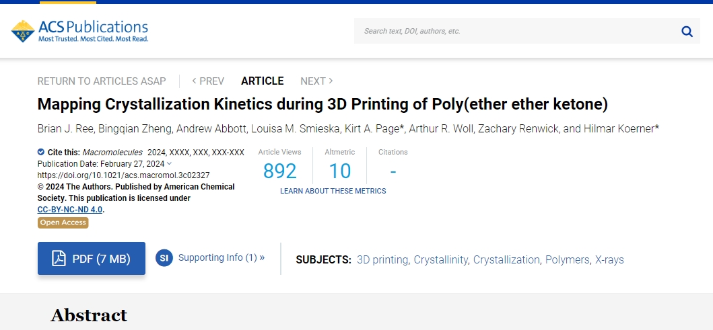Viewport: 713px width, 330px height.
Task: Open the Crystallinity subject link
Action: coord(440,259)
